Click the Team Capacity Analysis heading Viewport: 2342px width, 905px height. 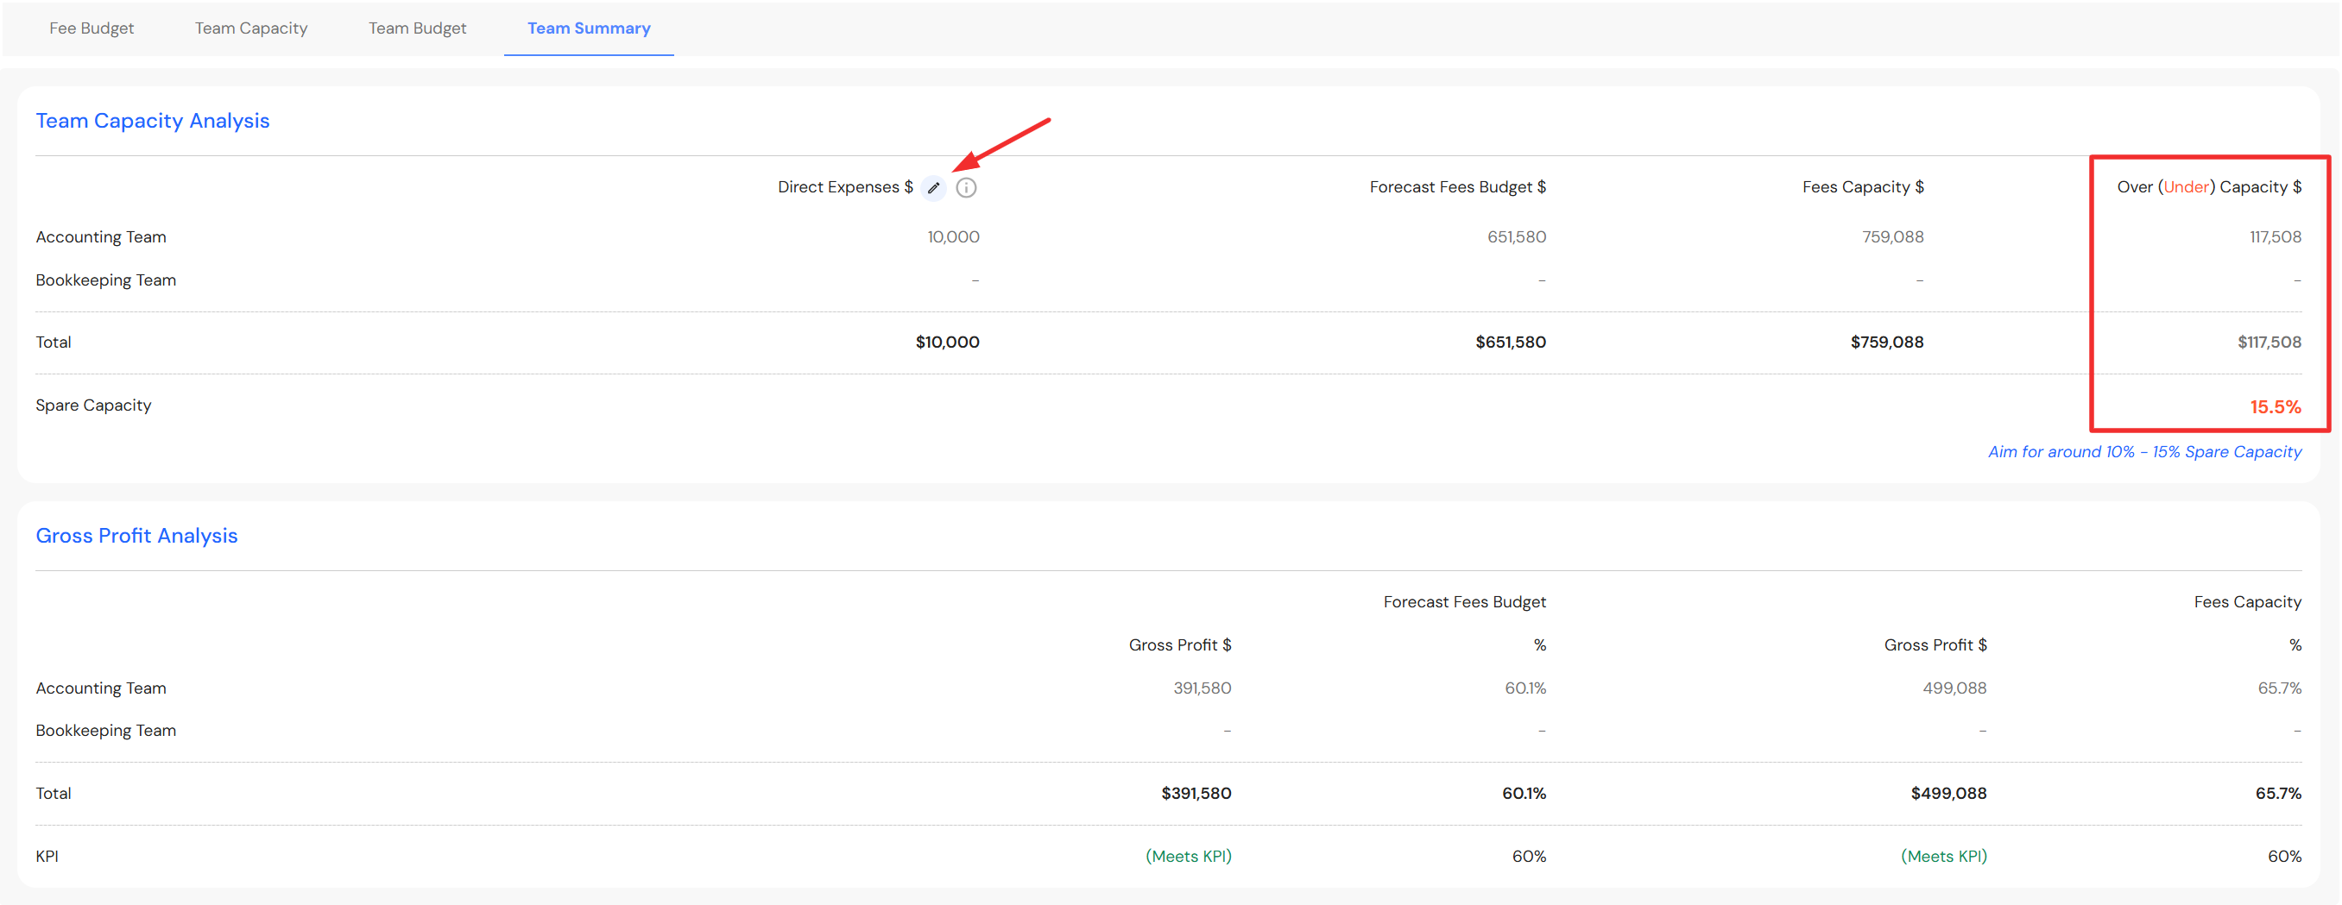pyautogui.click(x=152, y=121)
